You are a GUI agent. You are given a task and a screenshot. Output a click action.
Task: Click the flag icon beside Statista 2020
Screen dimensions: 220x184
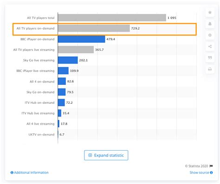pos(211,166)
